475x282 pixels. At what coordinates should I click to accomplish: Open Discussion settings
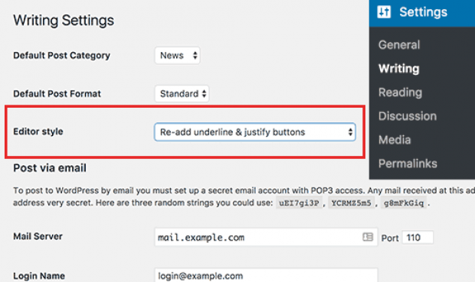tap(408, 116)
